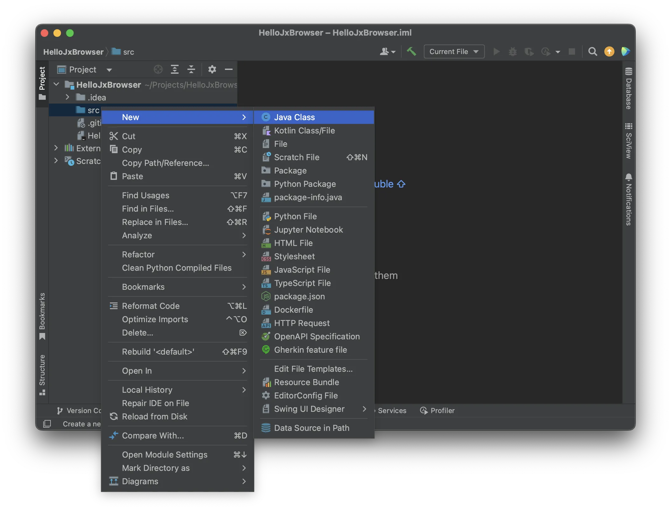Viewport: 671px width, 509px height.
Task: Select Data Source in Path entry
Action: click(x=314, y=428)
